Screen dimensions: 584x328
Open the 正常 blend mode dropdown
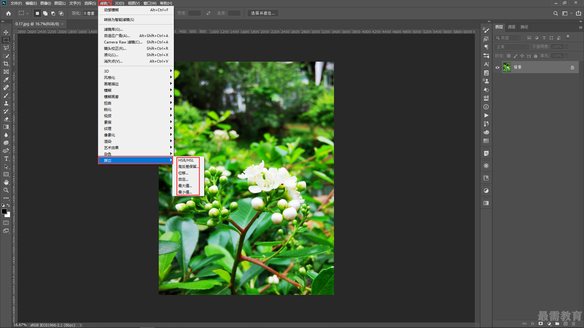click(512, 47)
